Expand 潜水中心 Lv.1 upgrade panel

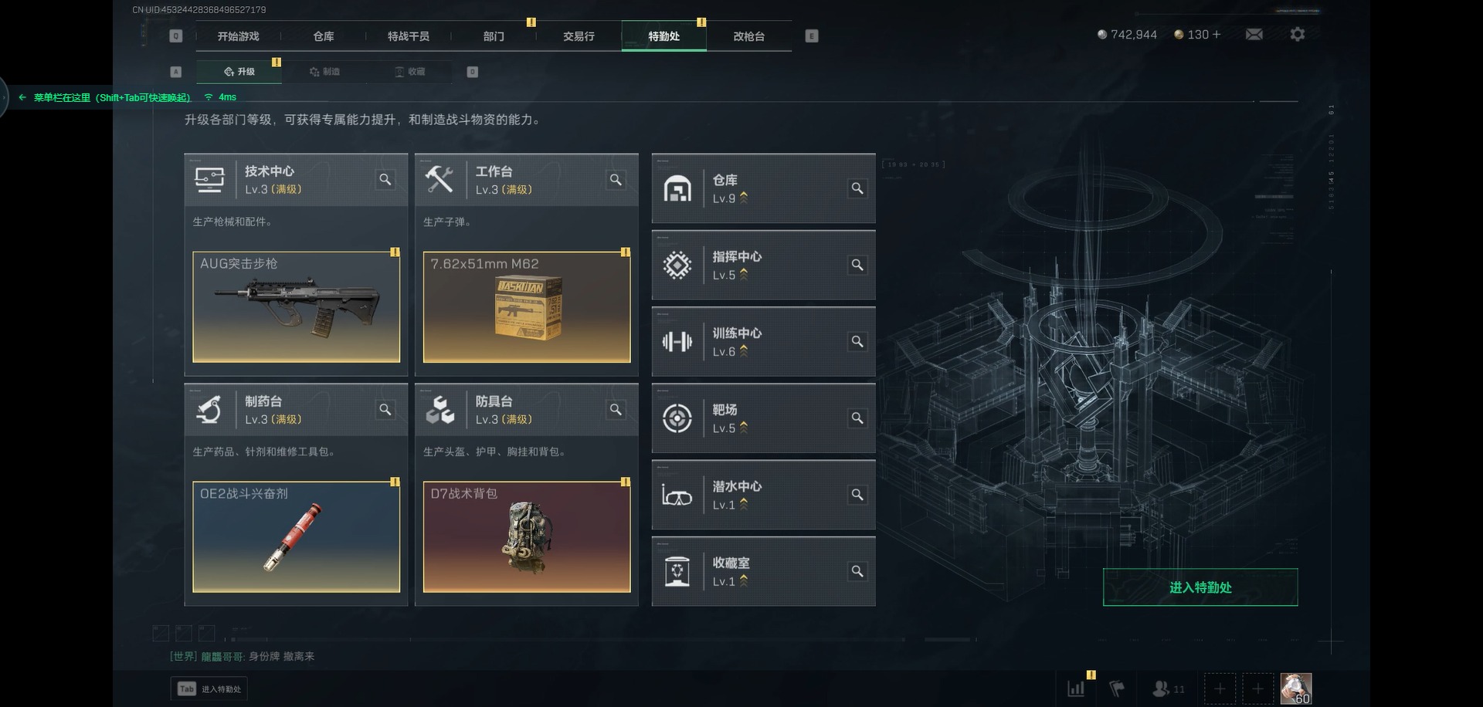(x=764, y=495)
